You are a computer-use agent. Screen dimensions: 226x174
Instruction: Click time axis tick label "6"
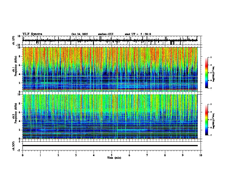point(129,155)
